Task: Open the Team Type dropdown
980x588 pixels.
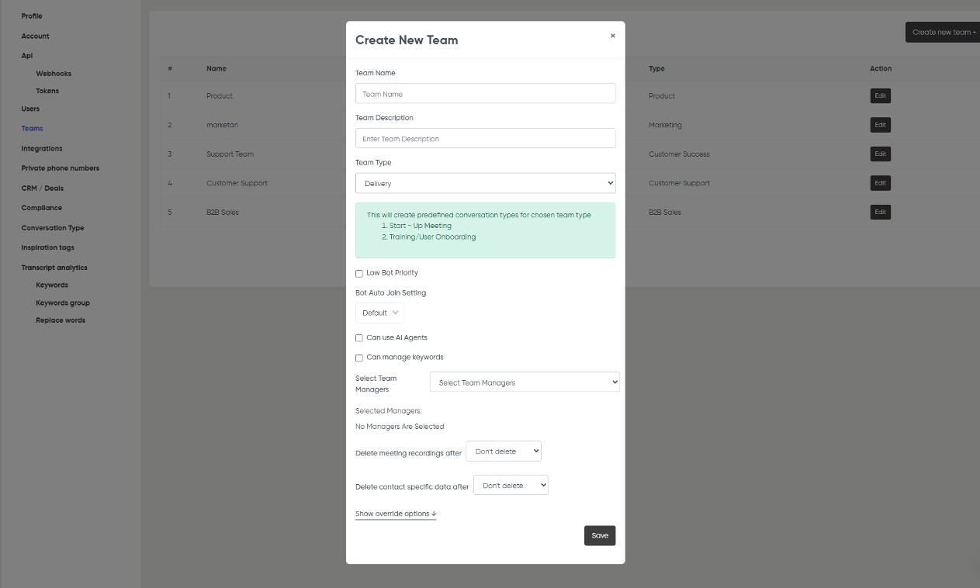Action: 485,184
